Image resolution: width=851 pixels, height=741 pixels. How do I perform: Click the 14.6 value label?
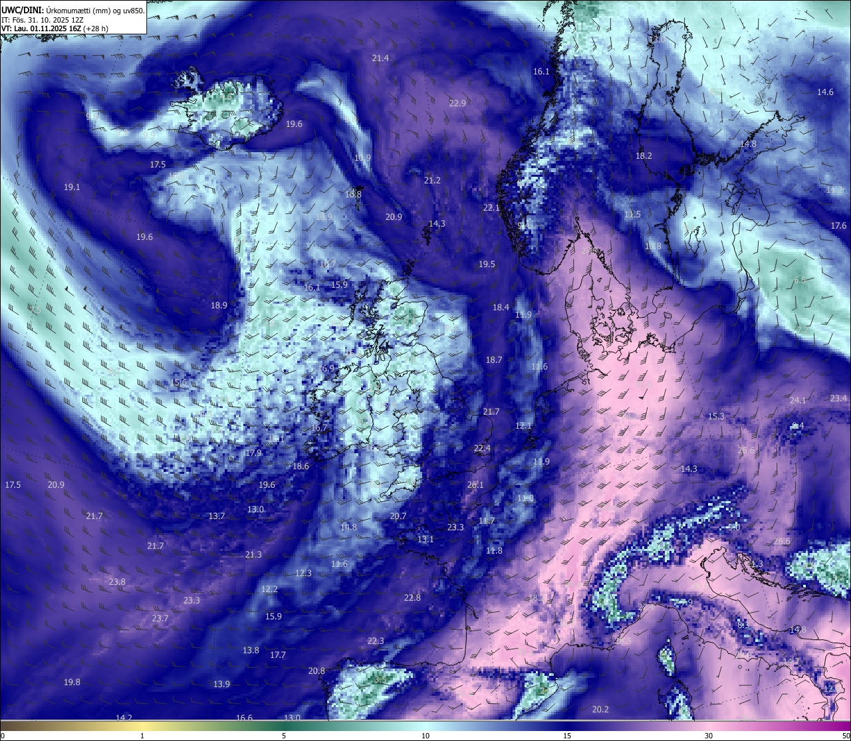pos(825,92)
